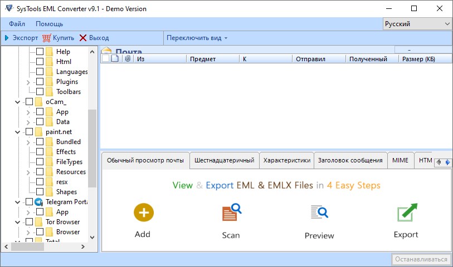Image resolution: width=453 pixels, height=267 pixels.
Task: Toggle the select-all checkbox in mail header
Action: (x=106, y=58)
